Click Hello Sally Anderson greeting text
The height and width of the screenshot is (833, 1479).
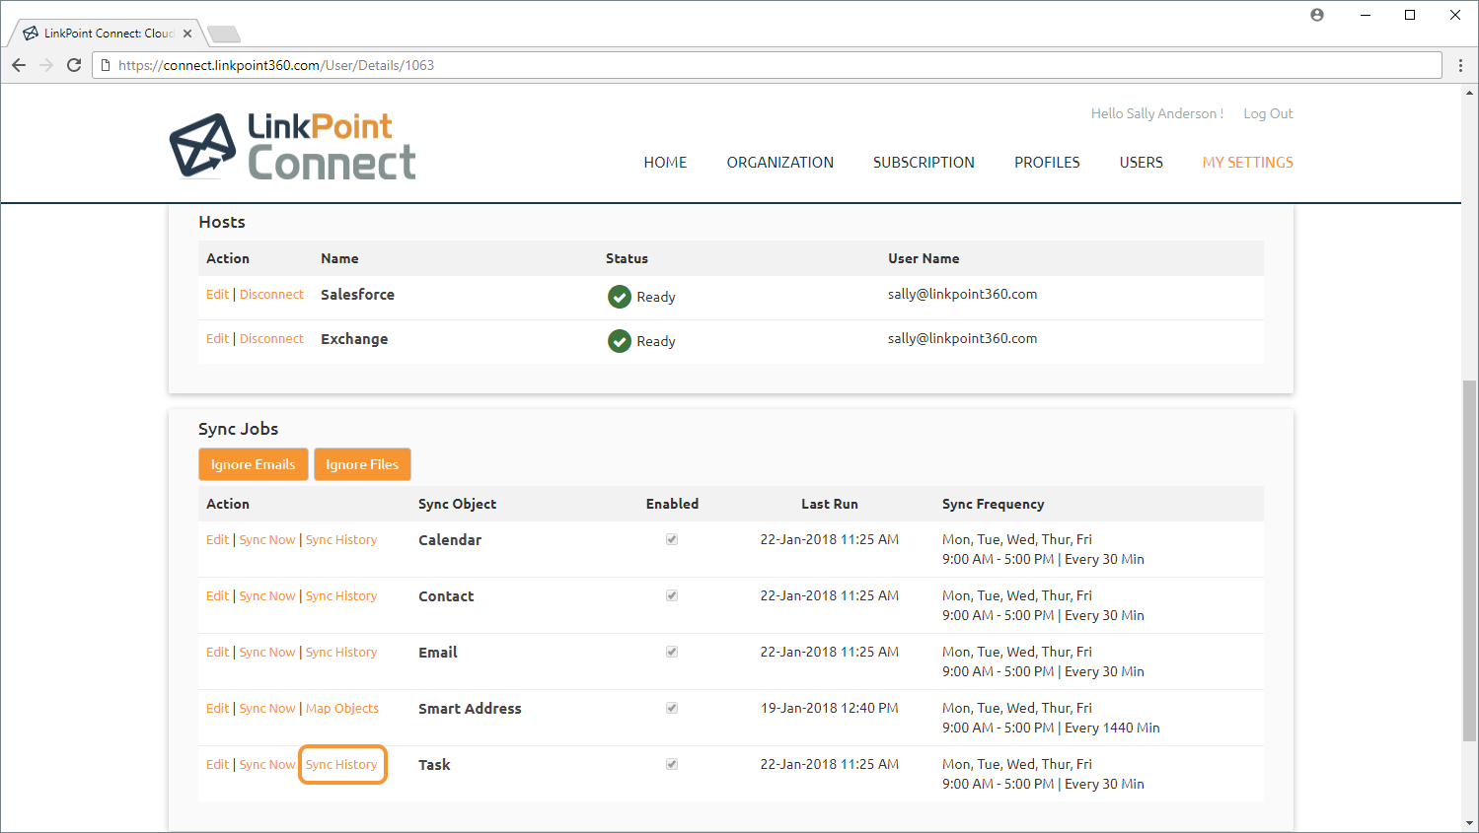coord(1157,113)
